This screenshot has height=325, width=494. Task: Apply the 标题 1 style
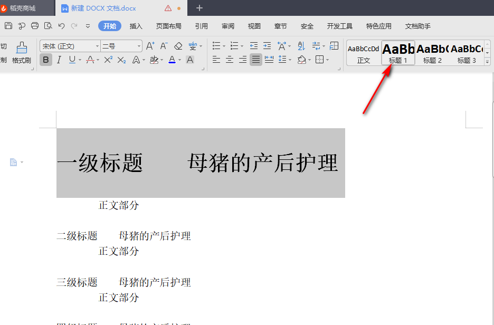[x=398, y=53]
